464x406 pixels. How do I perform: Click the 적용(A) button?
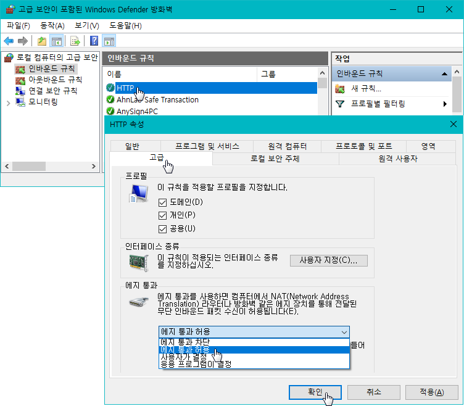coord(432,392)
